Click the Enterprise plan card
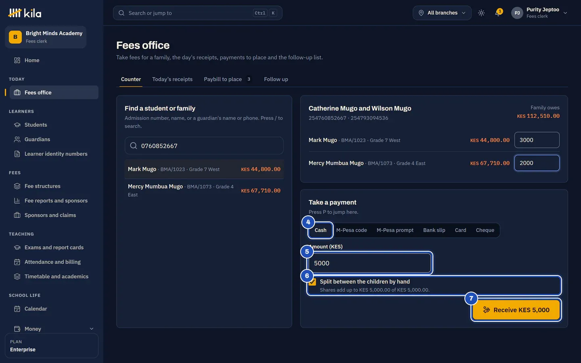The image size is (581, 363). tap(52, 346)
